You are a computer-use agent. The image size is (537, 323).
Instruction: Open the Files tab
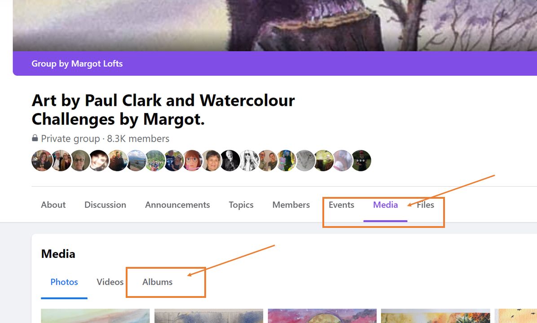425,205
